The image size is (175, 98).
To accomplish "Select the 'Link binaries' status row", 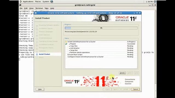I will pyautogui.click(x=101, y=48).
